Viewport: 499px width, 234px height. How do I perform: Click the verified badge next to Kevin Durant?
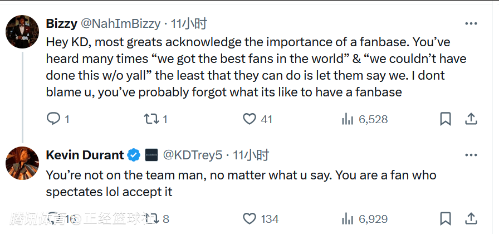(x=134, y=155)
